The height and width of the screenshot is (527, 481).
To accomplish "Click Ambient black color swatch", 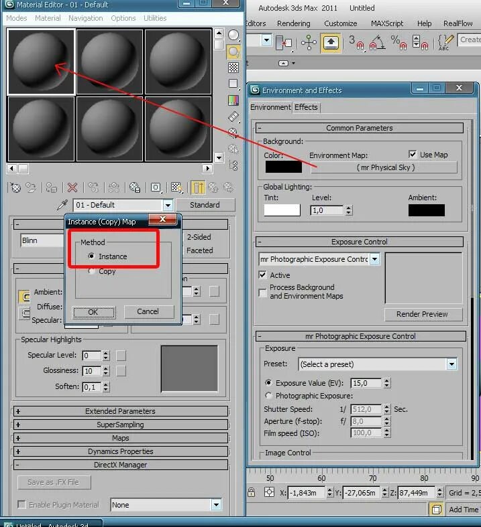I will click(427, 210).
